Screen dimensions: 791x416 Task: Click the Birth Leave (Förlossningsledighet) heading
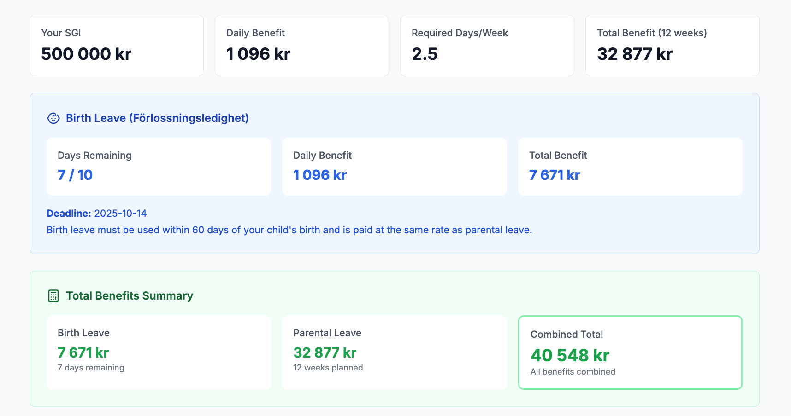pos(157,118)
